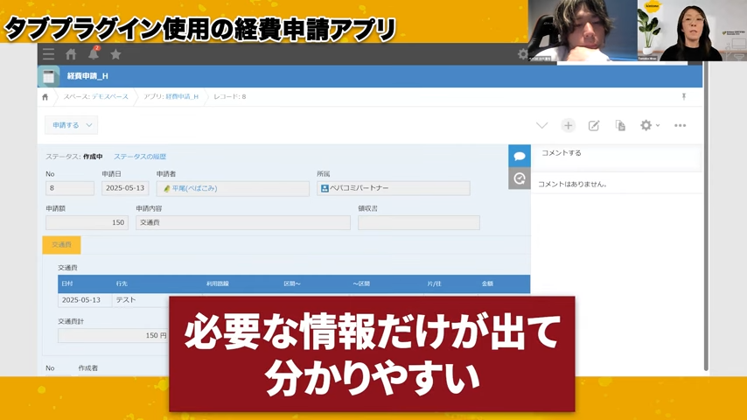Click the page vertical scrollbar
The image size is (747, 420).
tap(706, 215)
